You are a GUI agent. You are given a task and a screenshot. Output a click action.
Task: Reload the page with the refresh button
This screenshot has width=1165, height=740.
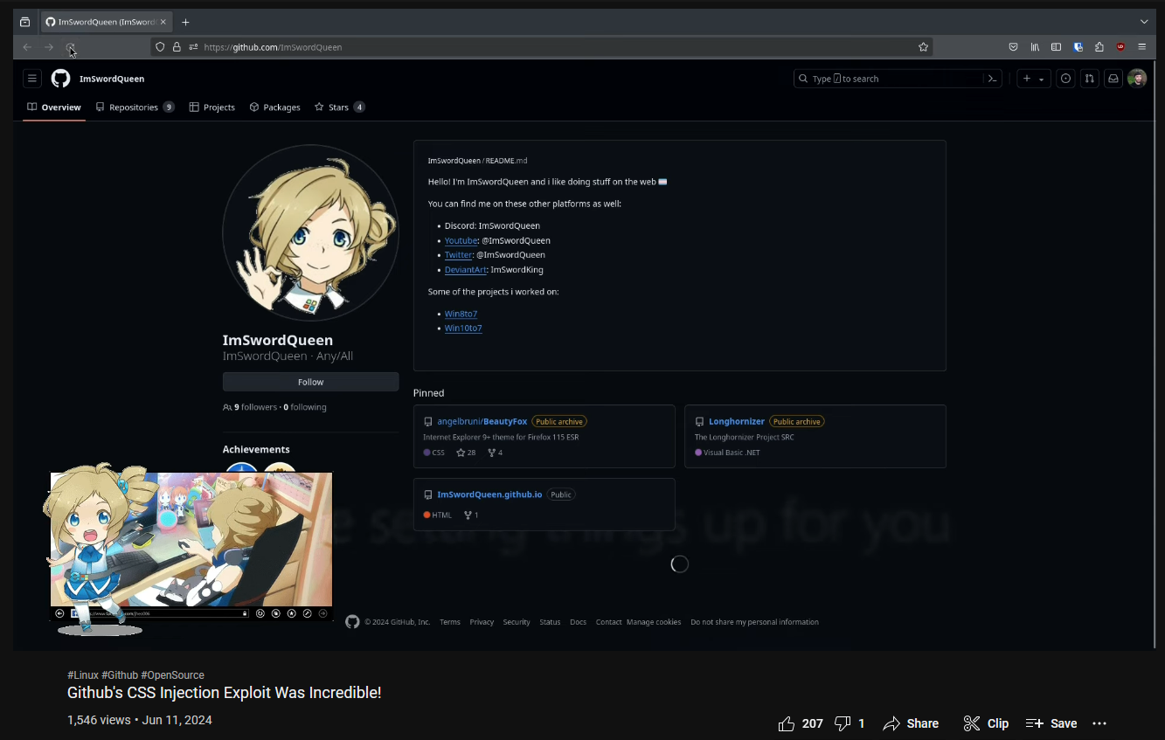pyautogui.click(x=70, y=47)
